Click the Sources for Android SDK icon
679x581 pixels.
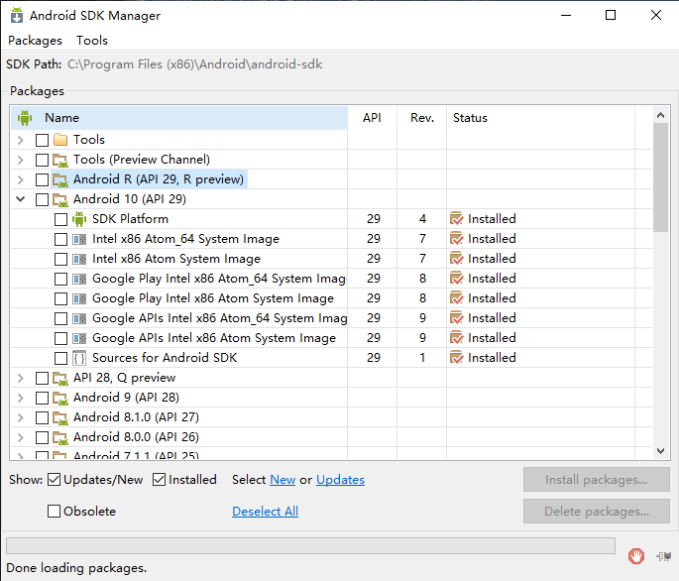click(79, 358)
